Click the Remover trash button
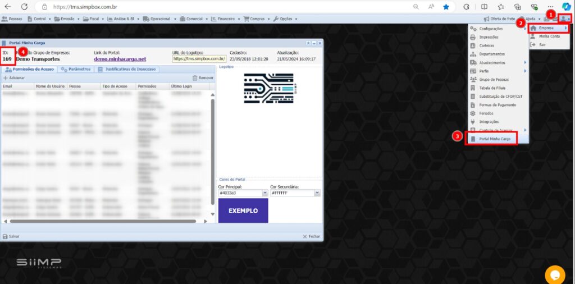Screen dimensions: 575x284 pyautogui.click(x=203, y=77)
